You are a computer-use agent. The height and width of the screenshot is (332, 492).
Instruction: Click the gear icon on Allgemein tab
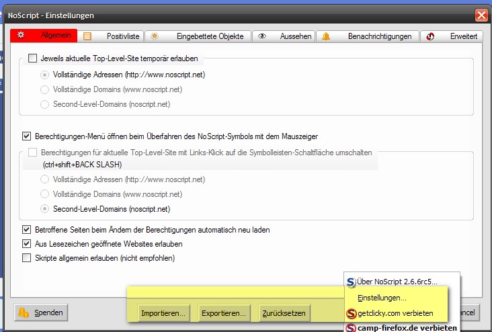[x=21, y=35]
